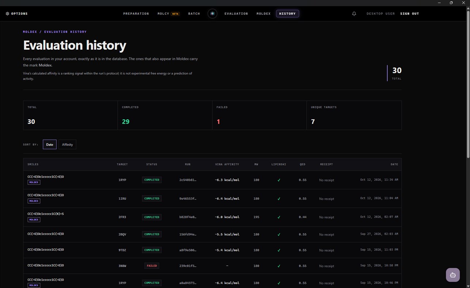Select the History tab
470x288 pixels.
pos(287,14)
